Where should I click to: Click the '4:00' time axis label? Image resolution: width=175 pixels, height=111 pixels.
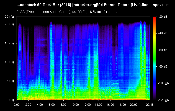[40, 105]
